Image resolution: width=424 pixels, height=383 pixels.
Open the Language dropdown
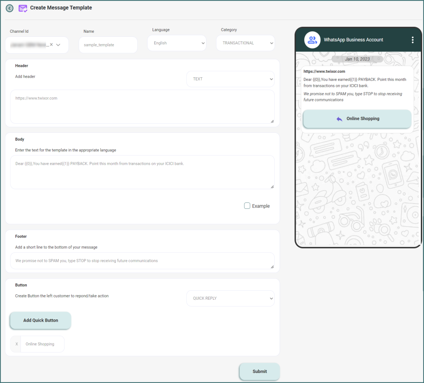[x=177, y=43]
